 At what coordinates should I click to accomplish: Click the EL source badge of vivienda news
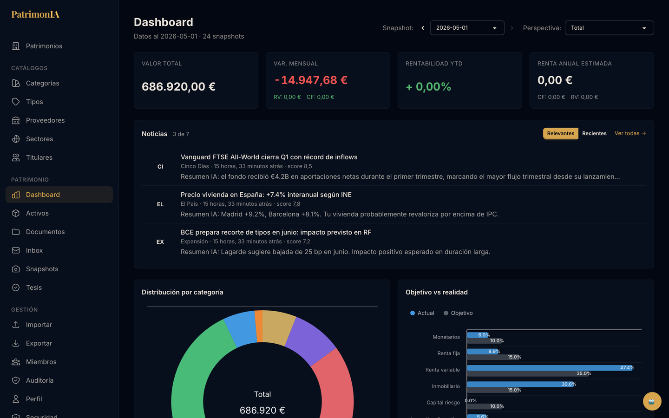pyautogui.click(x=160, y=204)
